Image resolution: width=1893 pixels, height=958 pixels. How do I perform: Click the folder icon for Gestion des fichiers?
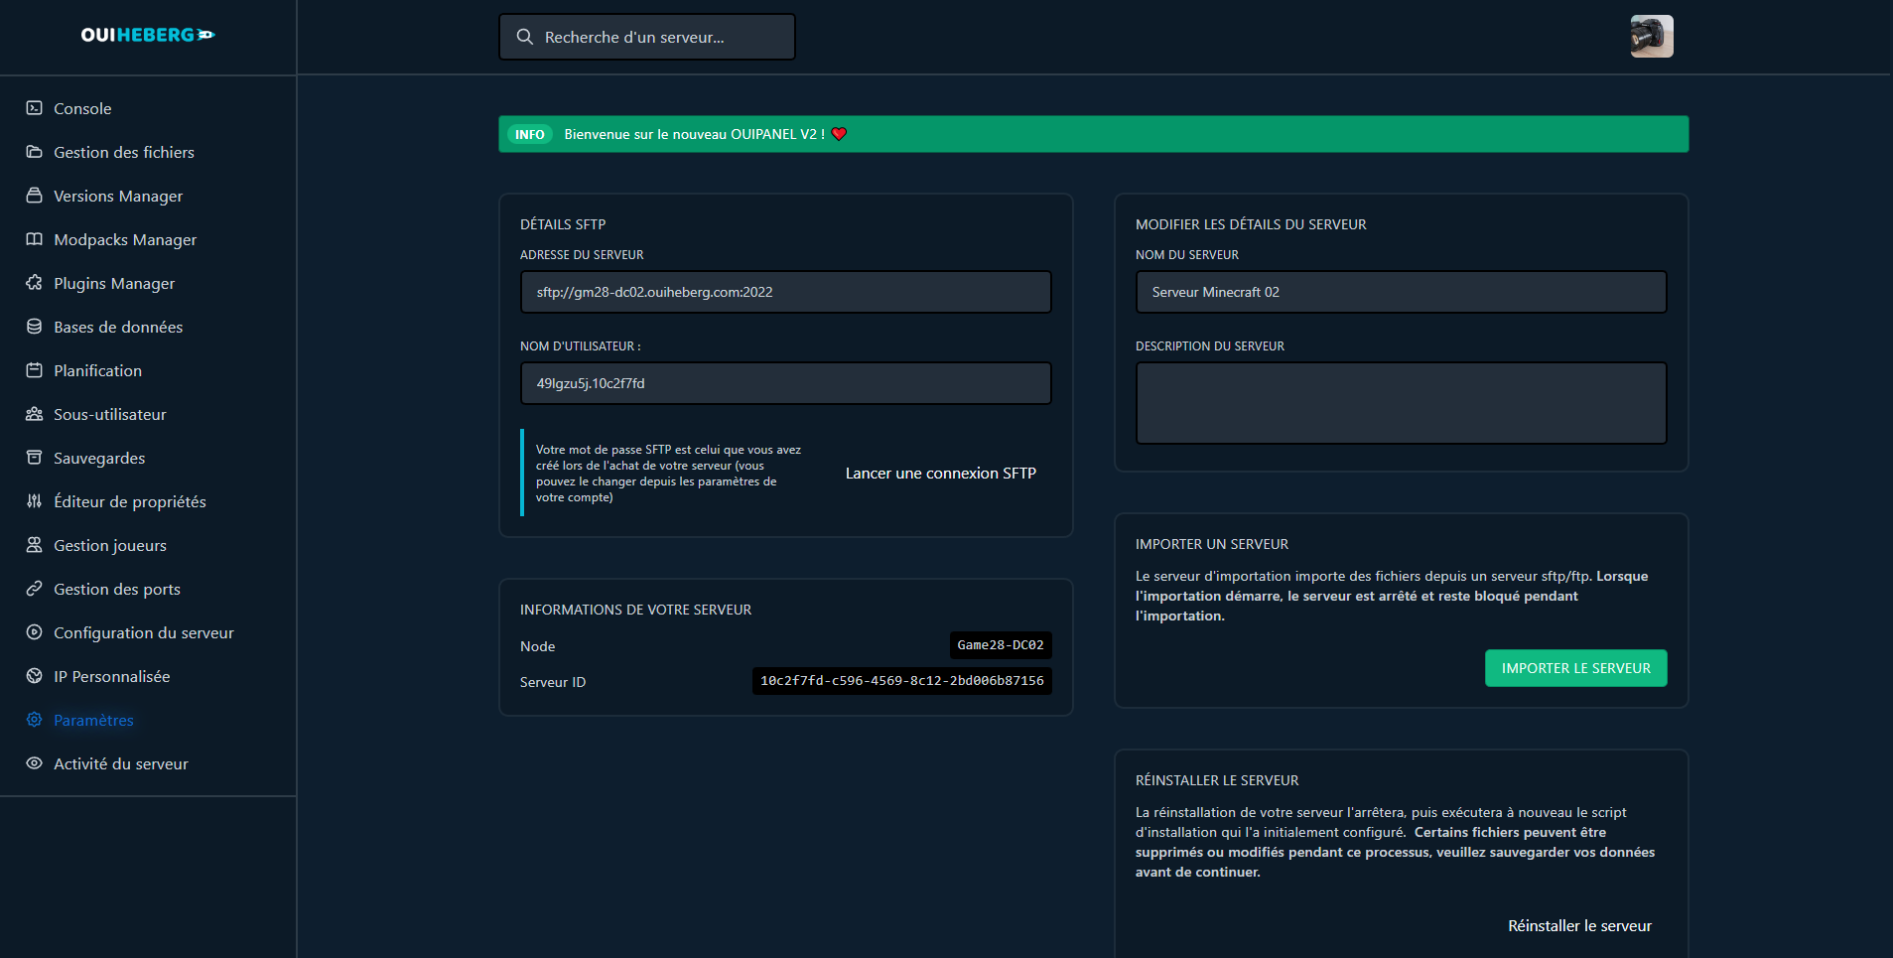coord(34,152)
